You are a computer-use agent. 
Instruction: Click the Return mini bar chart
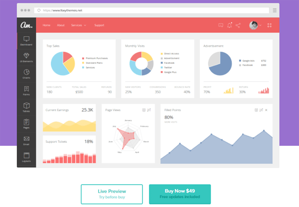(x=264, y=91)
